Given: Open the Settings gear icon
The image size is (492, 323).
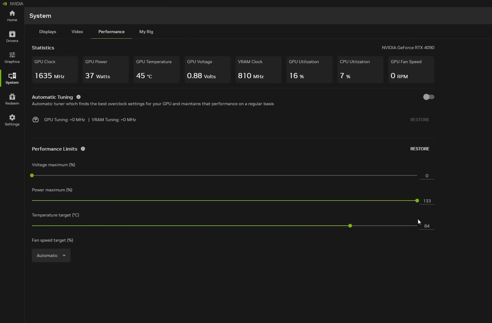Looking at the screenshot, I should [12, 120].
